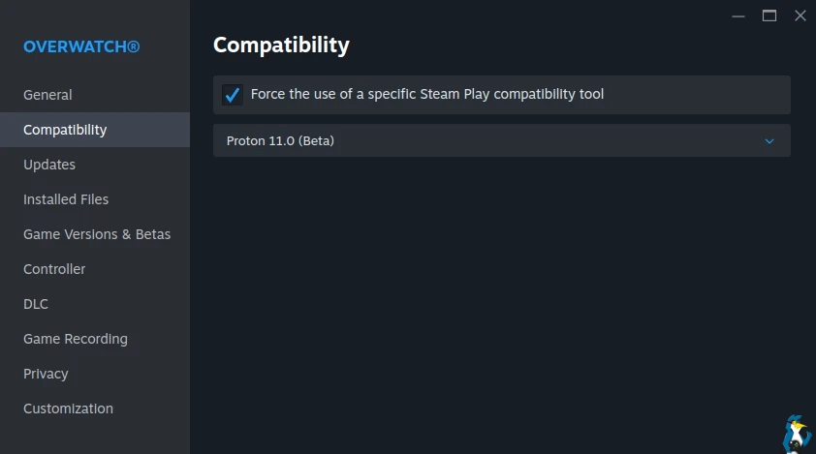This screenshot has height=454, width=816.
Task: Open the Installed Files page
Action: 66,199
